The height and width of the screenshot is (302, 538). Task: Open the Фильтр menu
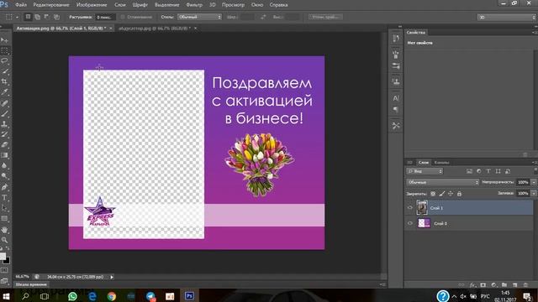coord(194,5)
